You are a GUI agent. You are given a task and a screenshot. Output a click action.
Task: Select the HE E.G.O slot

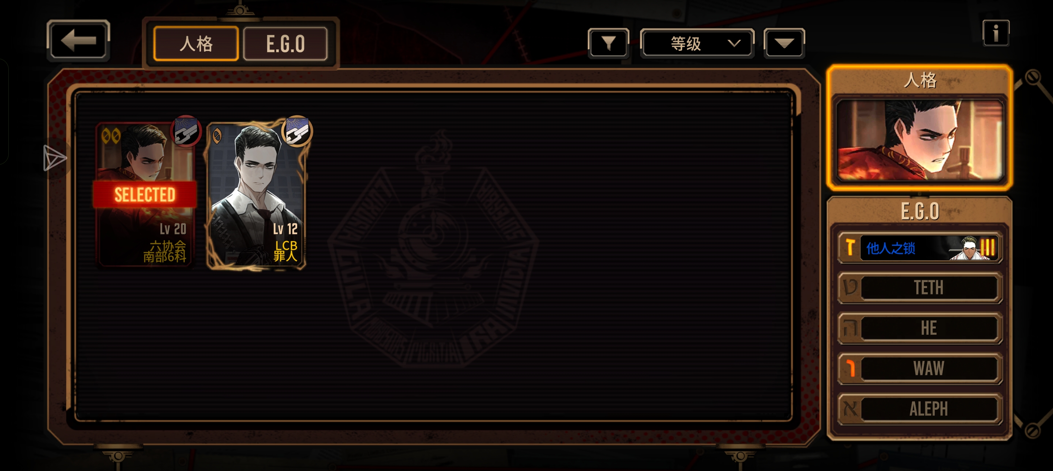919,328
